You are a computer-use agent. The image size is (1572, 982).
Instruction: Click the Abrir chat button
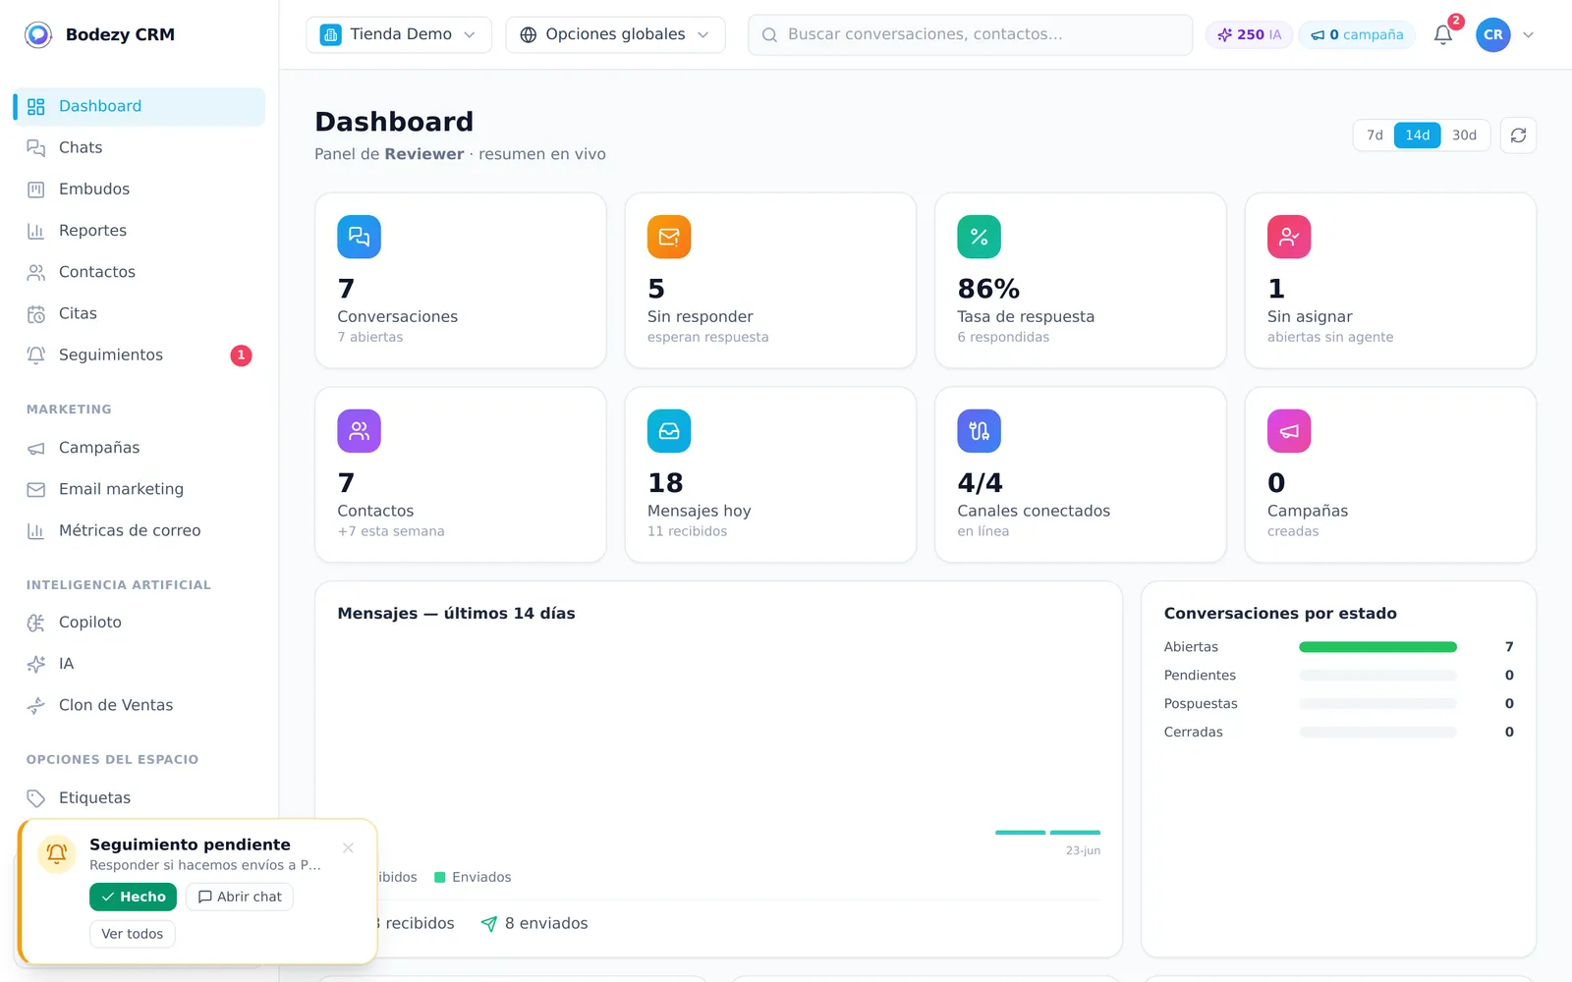point(240,897)
